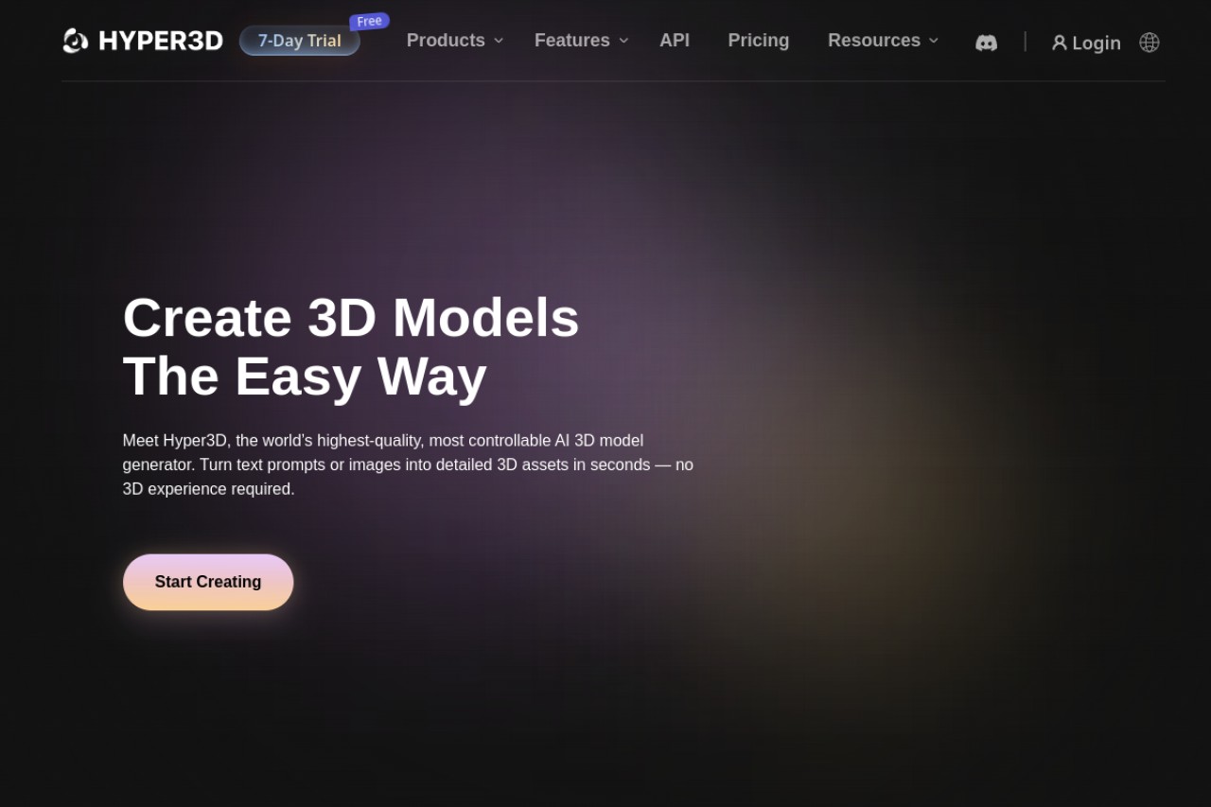Open the Resources menu
The height and width of the screenshot is (807, 1211).
pos(874,41)
